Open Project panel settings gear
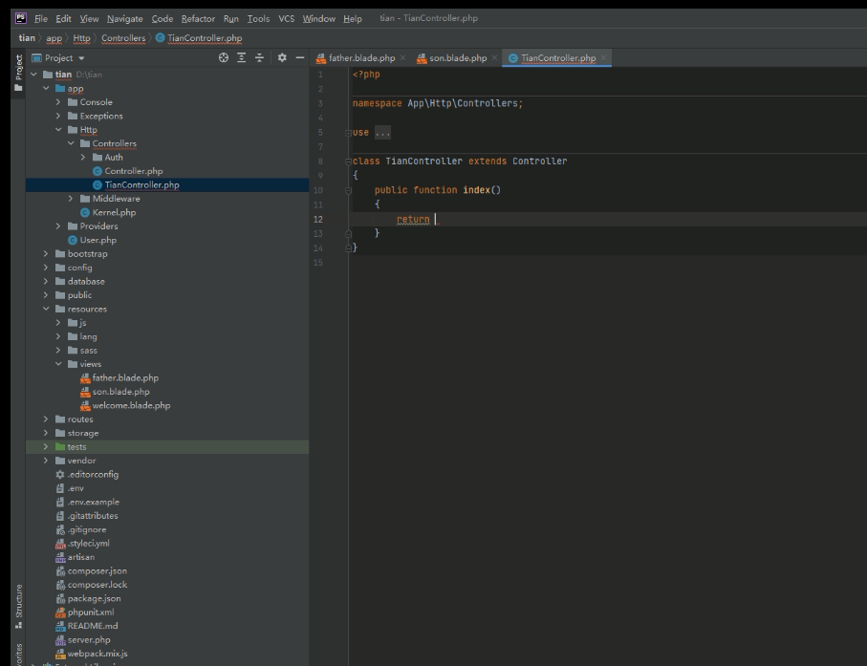Viewport: 867px width, 666px height. coord(282,58)
